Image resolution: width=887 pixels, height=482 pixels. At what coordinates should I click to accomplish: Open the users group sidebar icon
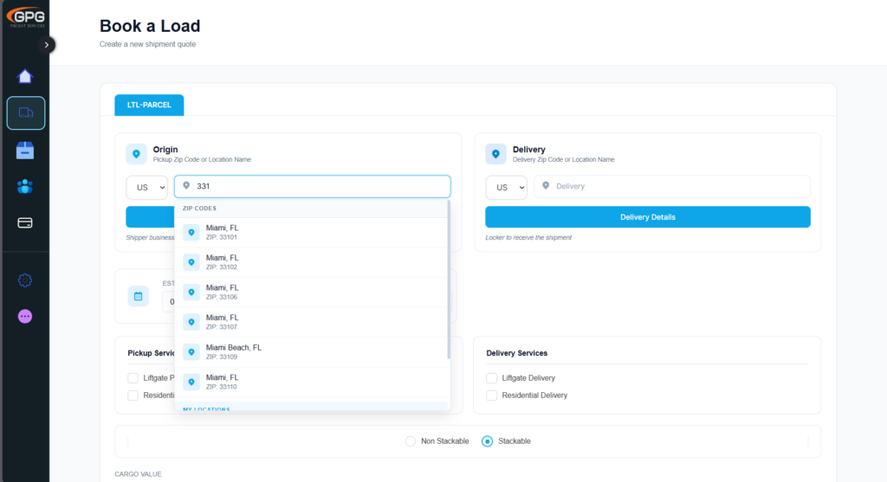[x=25, y=186]
